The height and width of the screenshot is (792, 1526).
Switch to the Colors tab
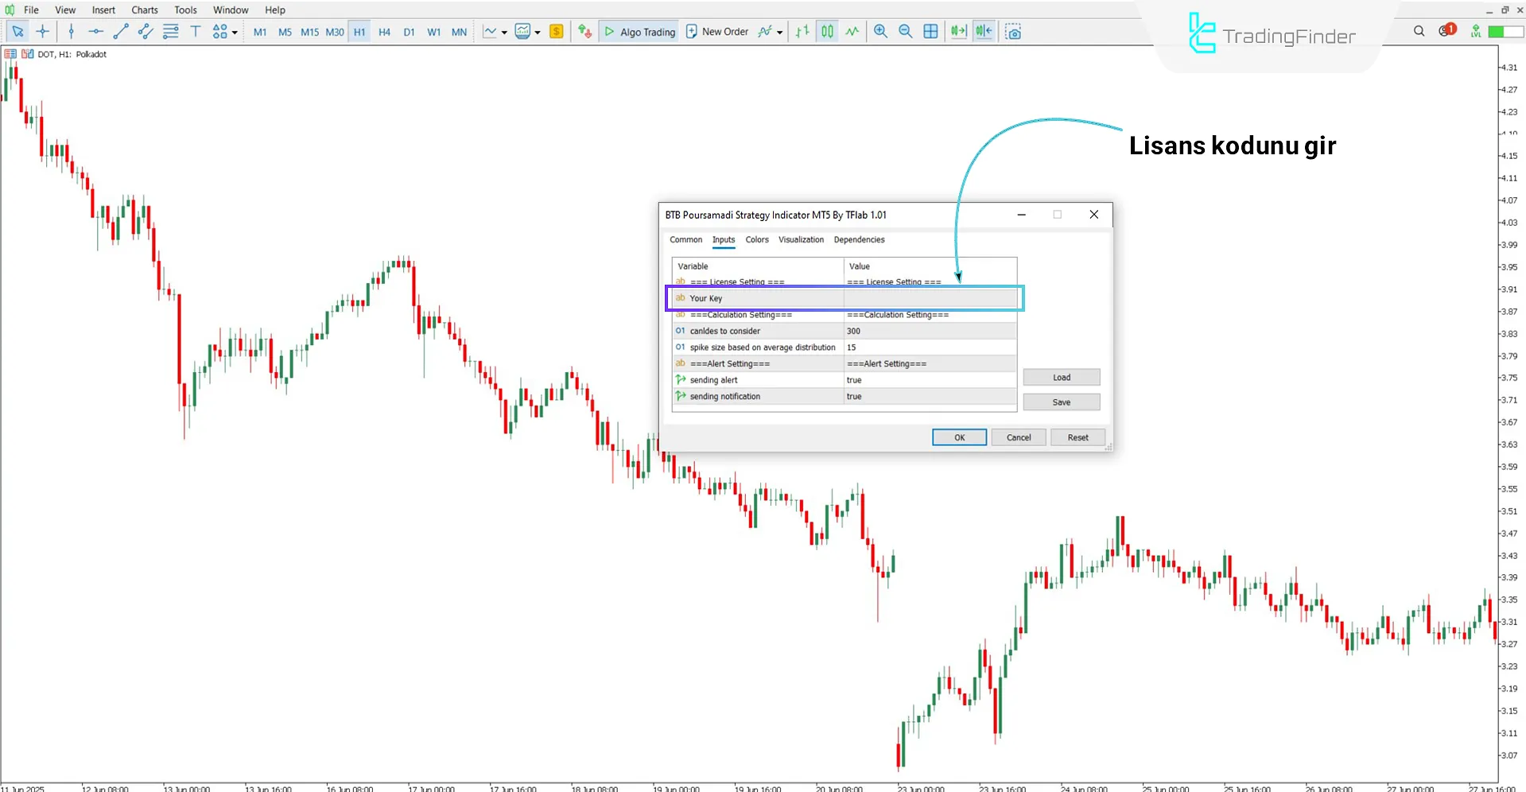[756, 239]
